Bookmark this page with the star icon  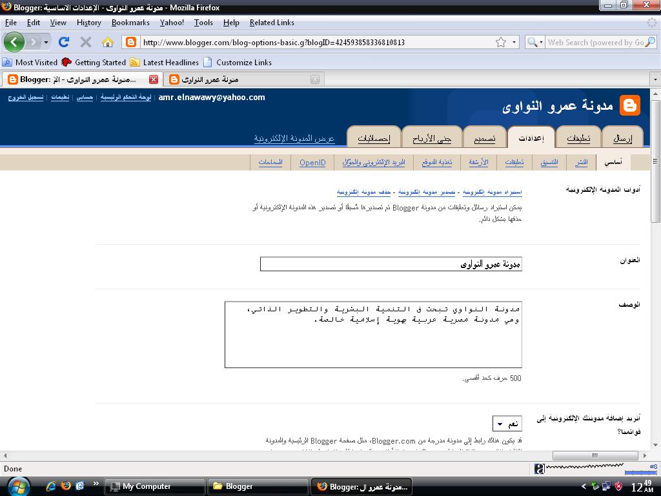pos(500,42)
